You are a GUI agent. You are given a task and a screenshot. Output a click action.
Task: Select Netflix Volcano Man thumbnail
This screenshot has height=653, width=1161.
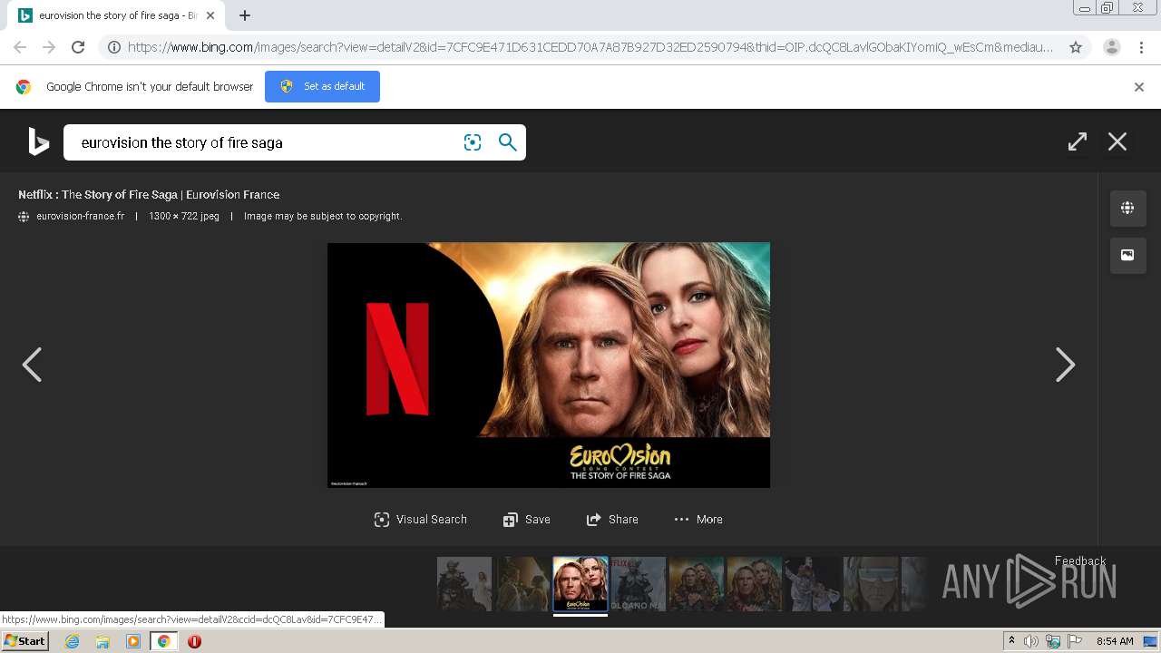click(639, 584)
